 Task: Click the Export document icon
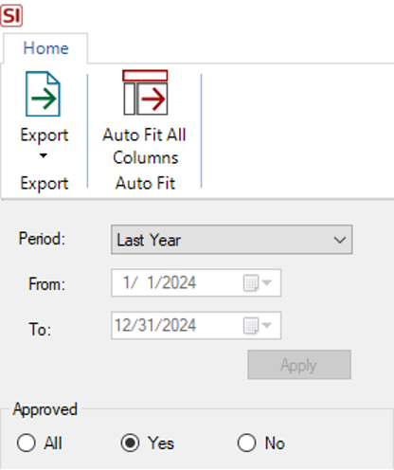click(43, 94)
